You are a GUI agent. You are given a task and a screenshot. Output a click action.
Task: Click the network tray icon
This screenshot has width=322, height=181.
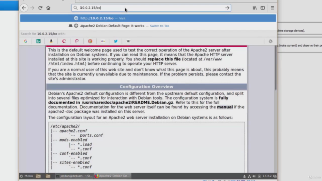click(x=249, y=176)
